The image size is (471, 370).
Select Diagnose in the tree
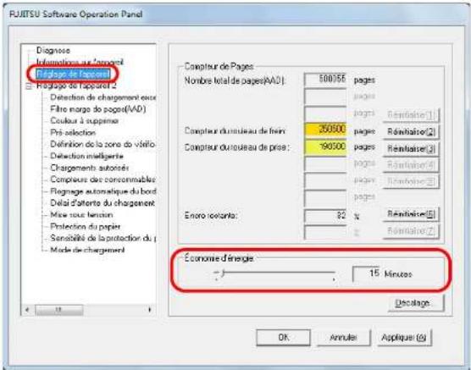[53, 50]
